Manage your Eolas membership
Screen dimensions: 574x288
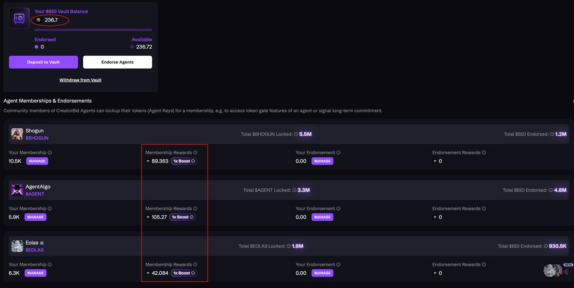[x=35, y=273]
